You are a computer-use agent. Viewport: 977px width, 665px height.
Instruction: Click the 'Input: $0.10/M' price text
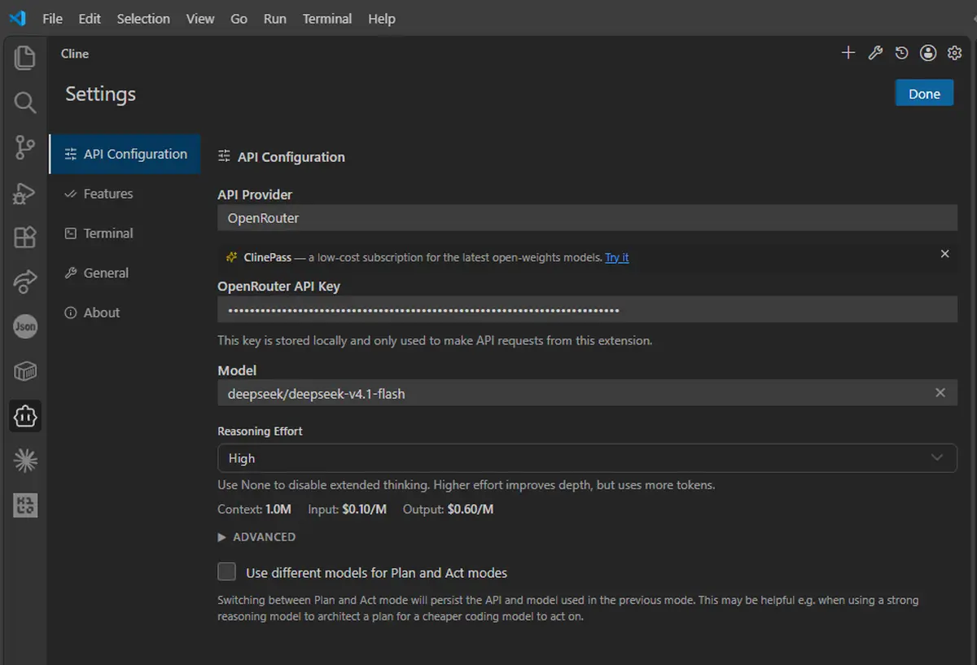click(347, 510)
